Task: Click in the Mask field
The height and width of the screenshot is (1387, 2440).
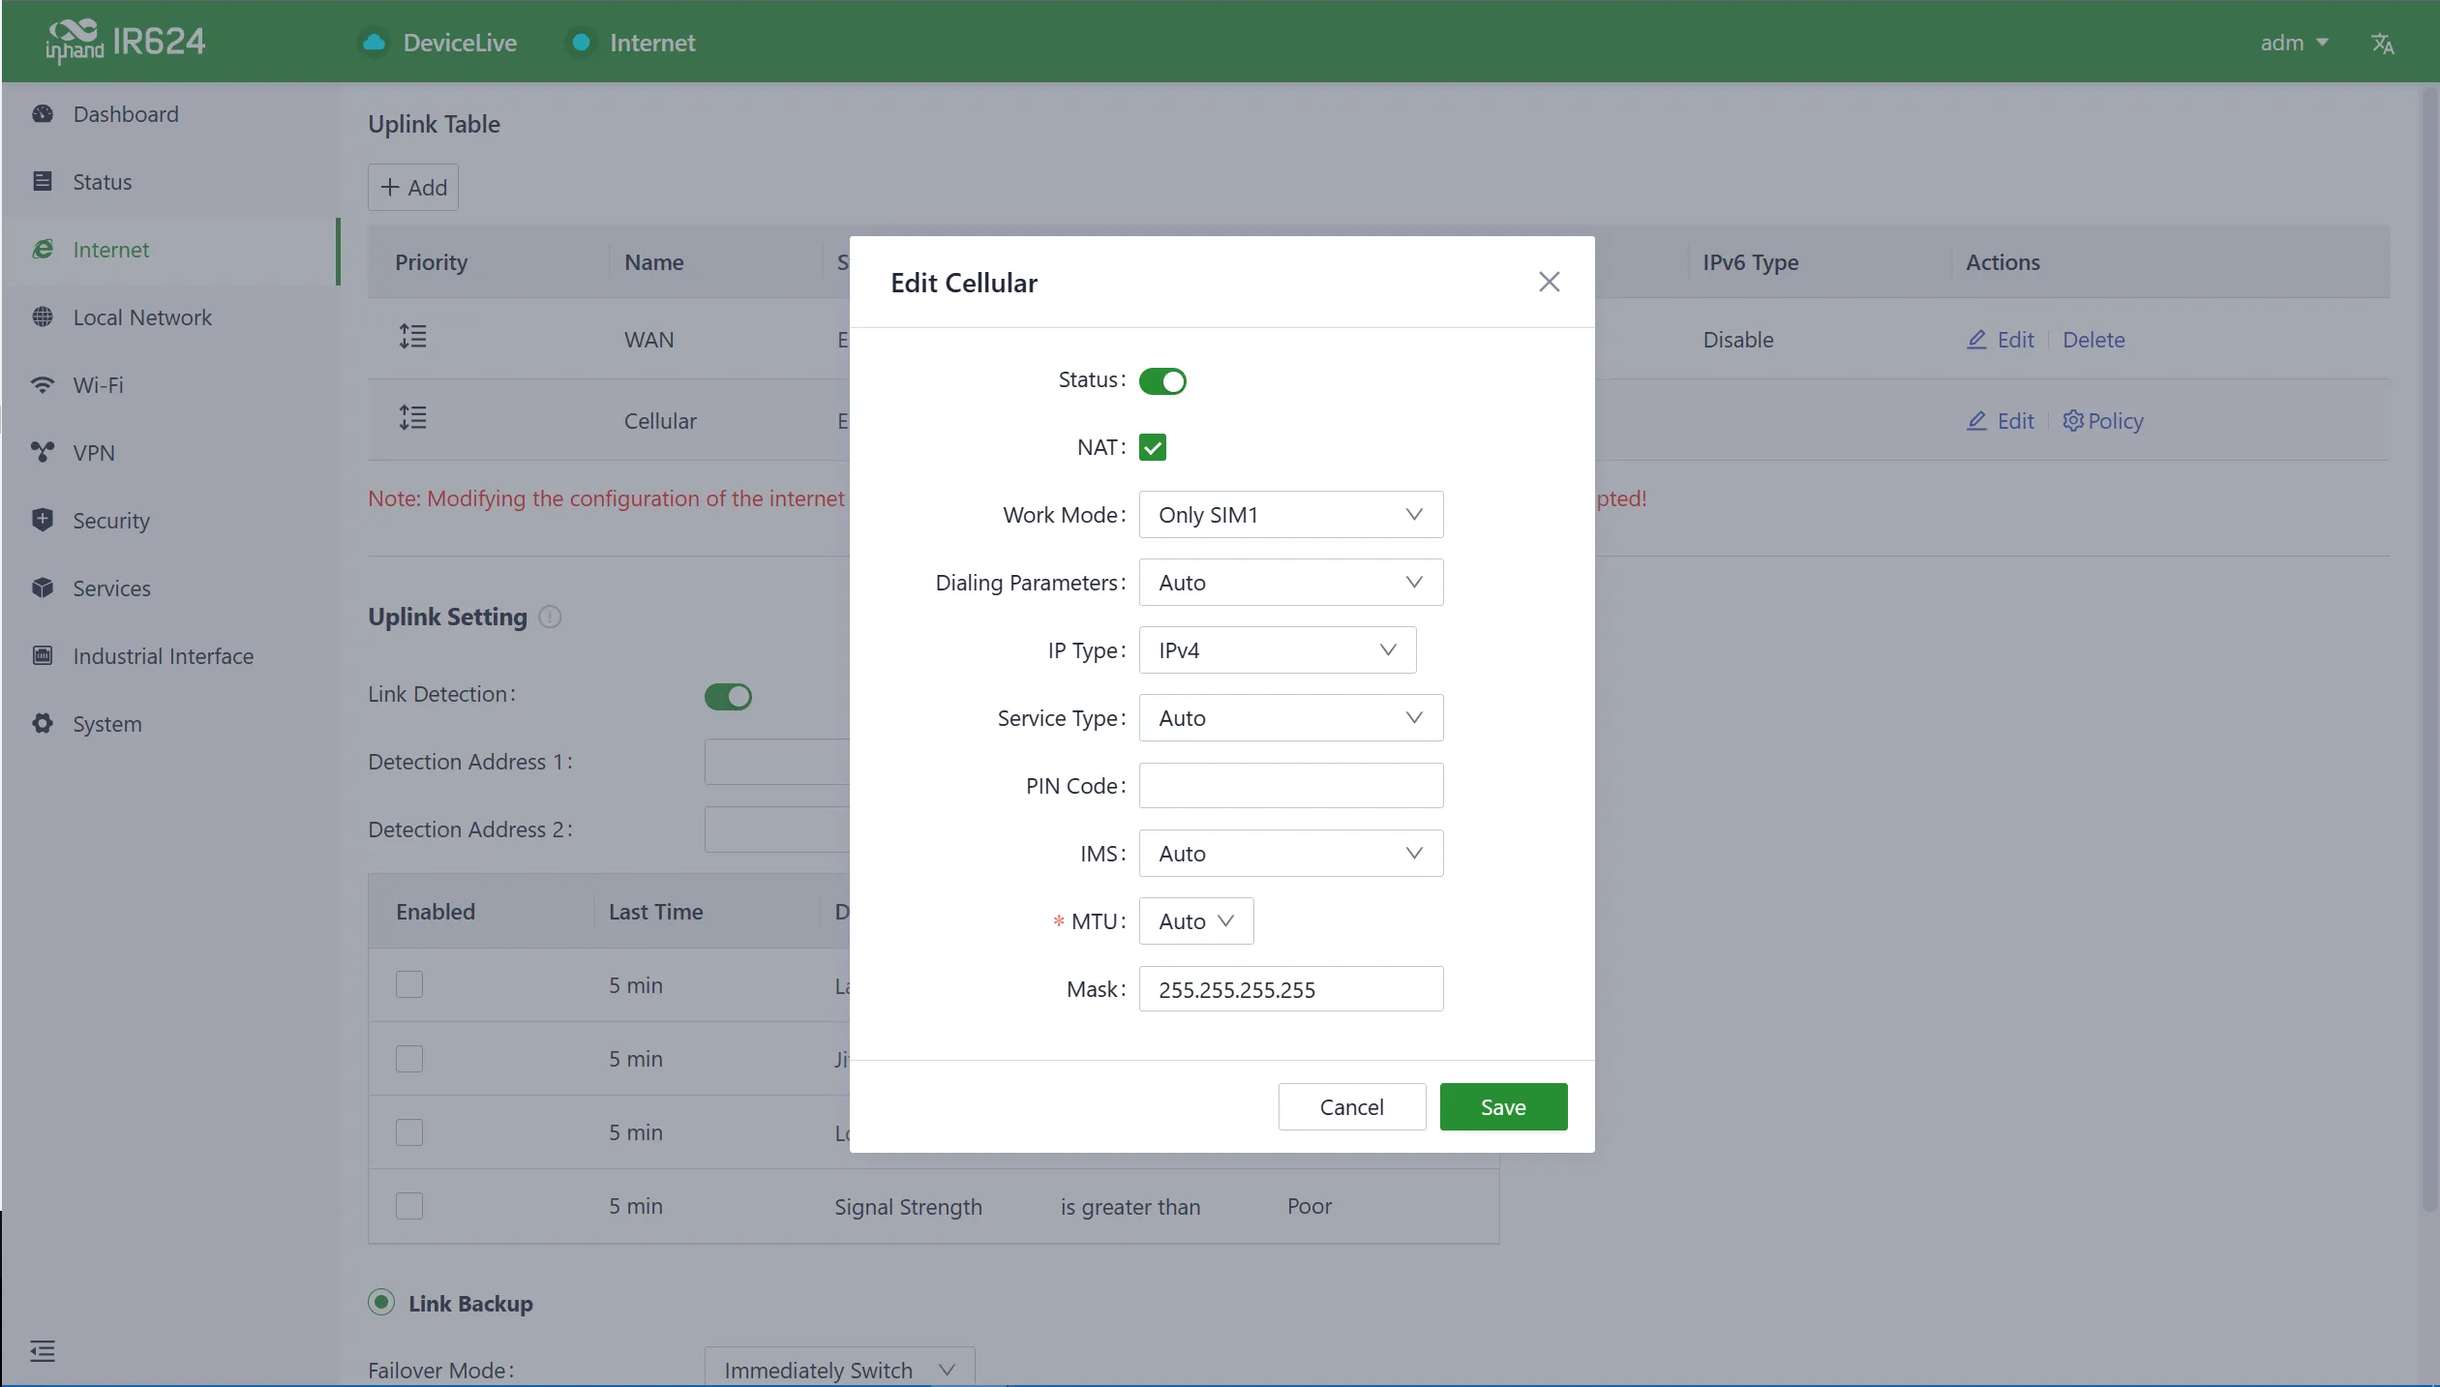Action: point(1291,989)
